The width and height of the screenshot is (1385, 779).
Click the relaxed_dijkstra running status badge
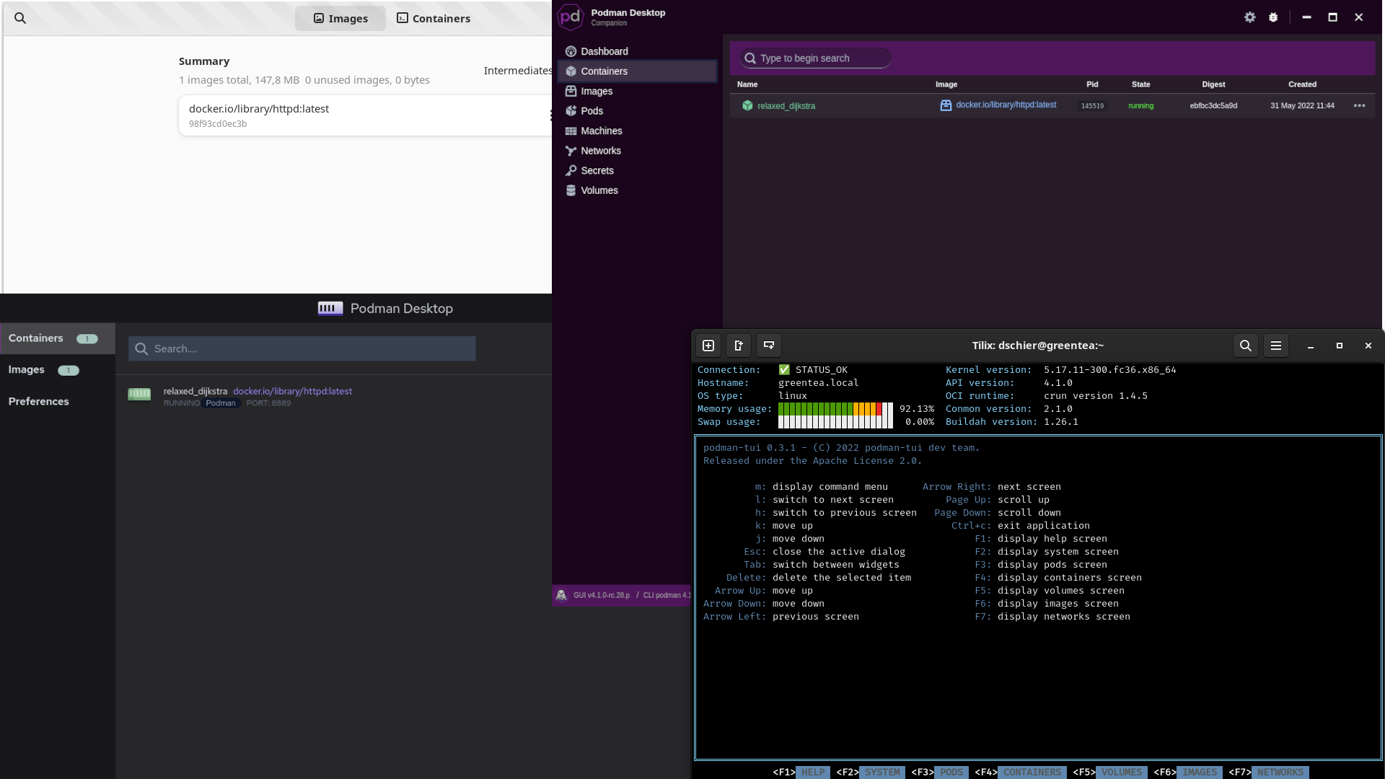tap(182, 403)
